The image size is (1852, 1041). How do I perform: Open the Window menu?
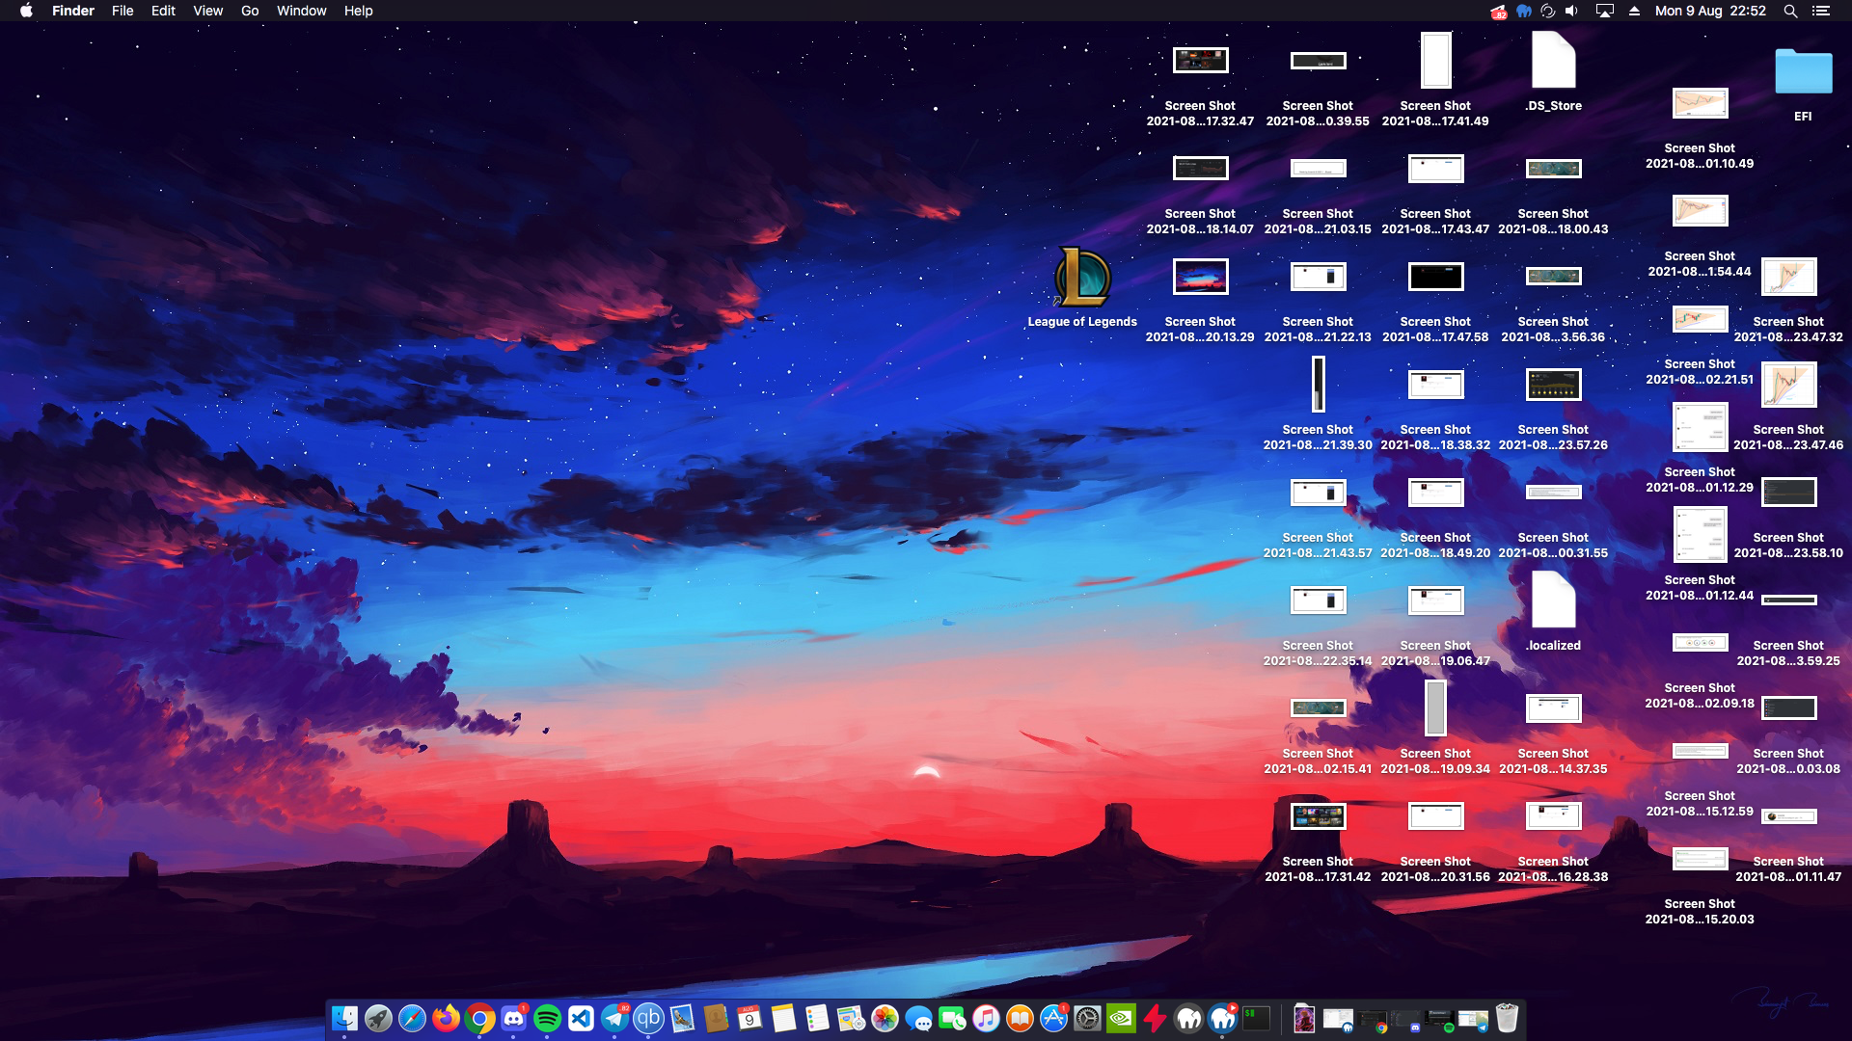(x=302, y=11)
